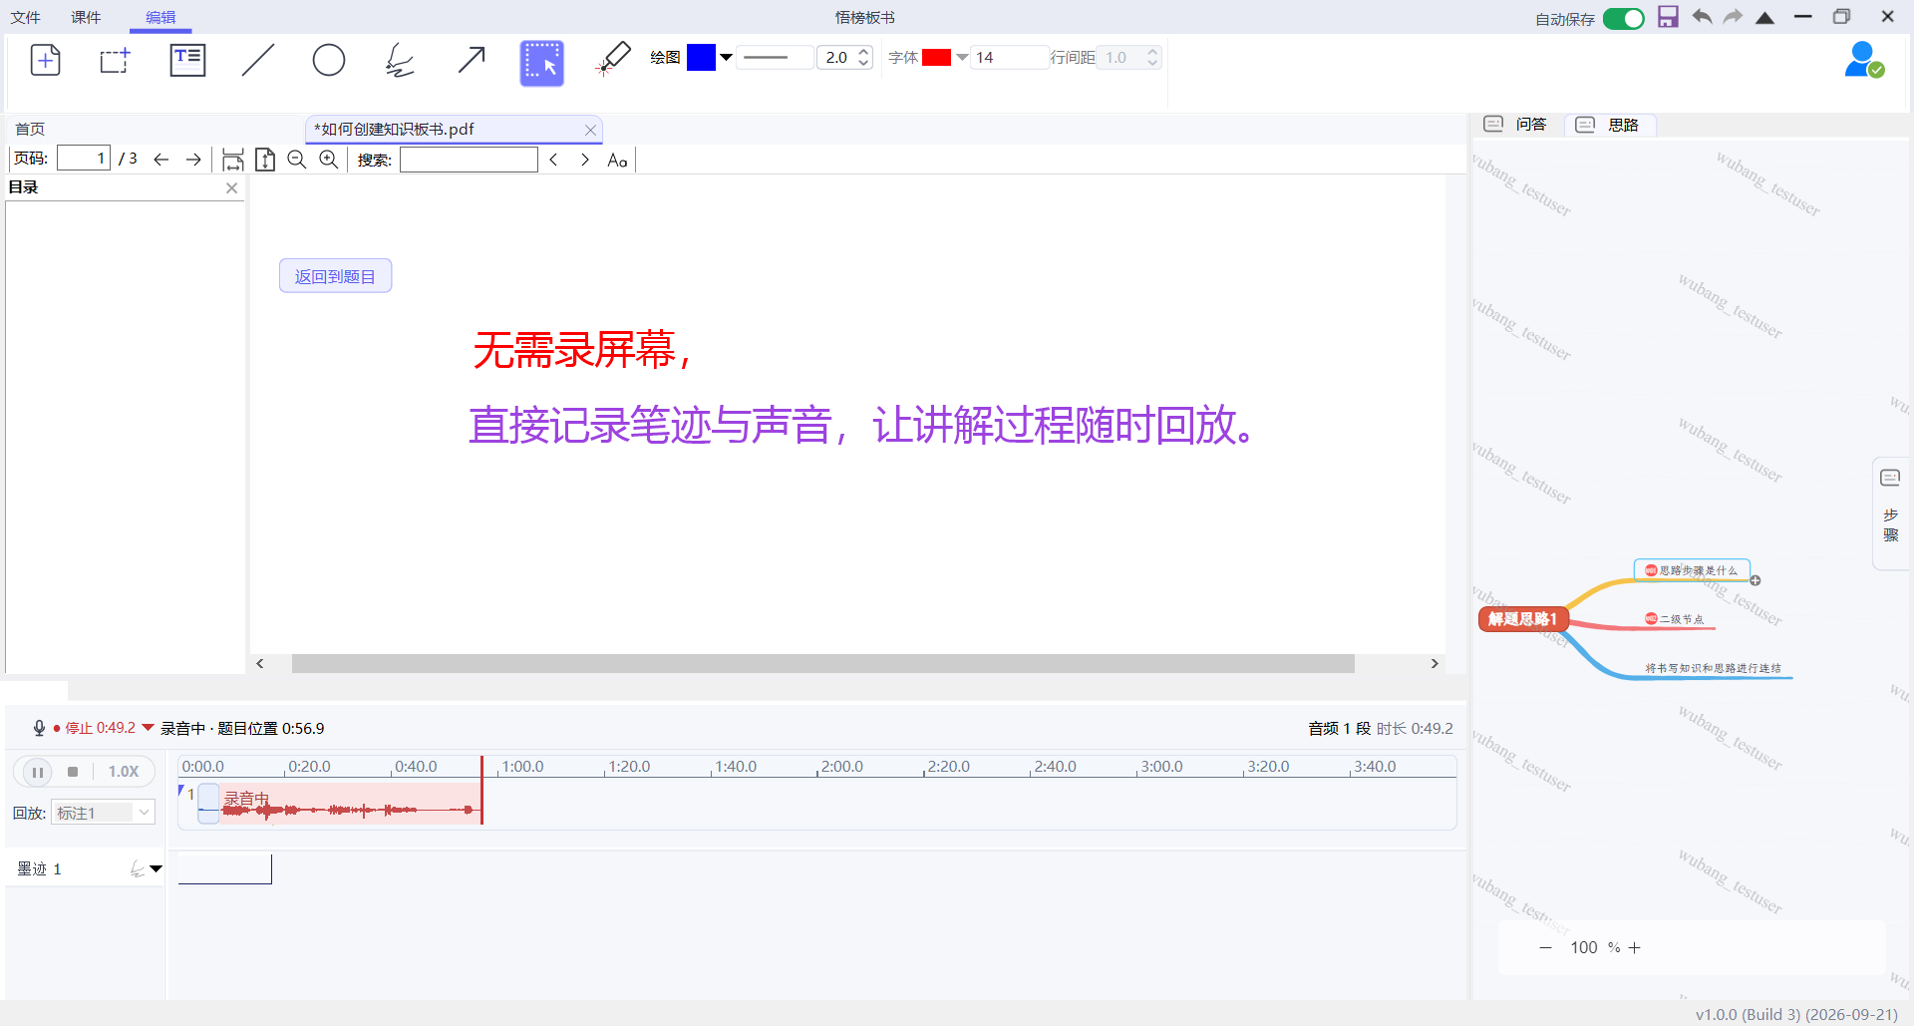1914x1026 pixels.
Task: Click the blue drawing color swatch
Action: coord(701,57)
